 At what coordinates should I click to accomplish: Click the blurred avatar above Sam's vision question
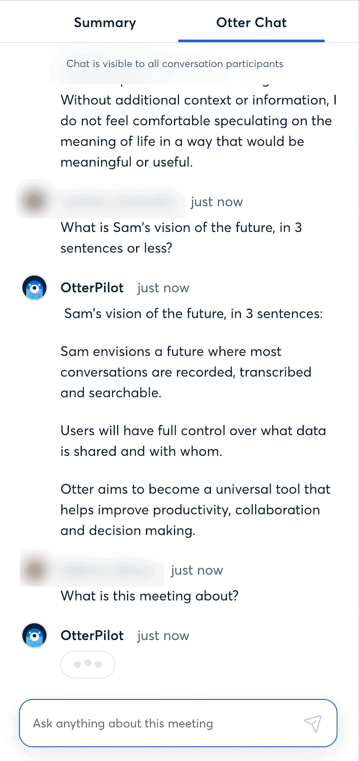point(34,201)
